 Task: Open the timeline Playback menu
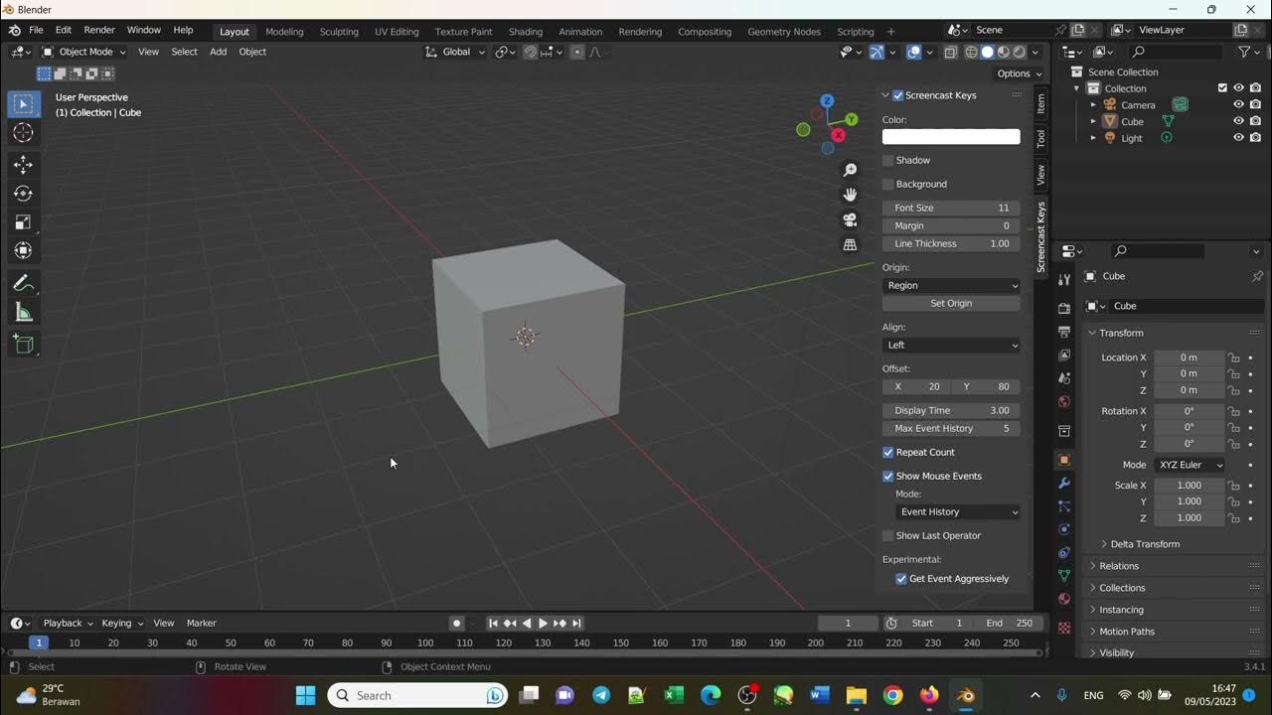pos(68,624)
